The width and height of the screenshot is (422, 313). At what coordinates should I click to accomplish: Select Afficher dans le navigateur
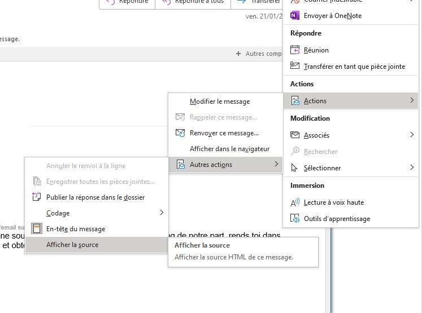click(229, 149)
